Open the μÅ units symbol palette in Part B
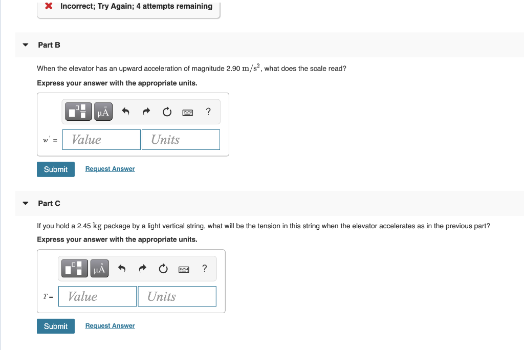This screenshot has width=524, height=350. click(102, 112)
